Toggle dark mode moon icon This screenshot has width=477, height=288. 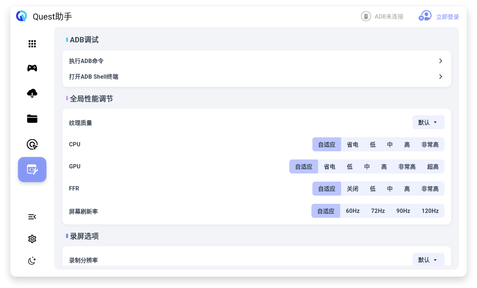(x=32, y=261)
